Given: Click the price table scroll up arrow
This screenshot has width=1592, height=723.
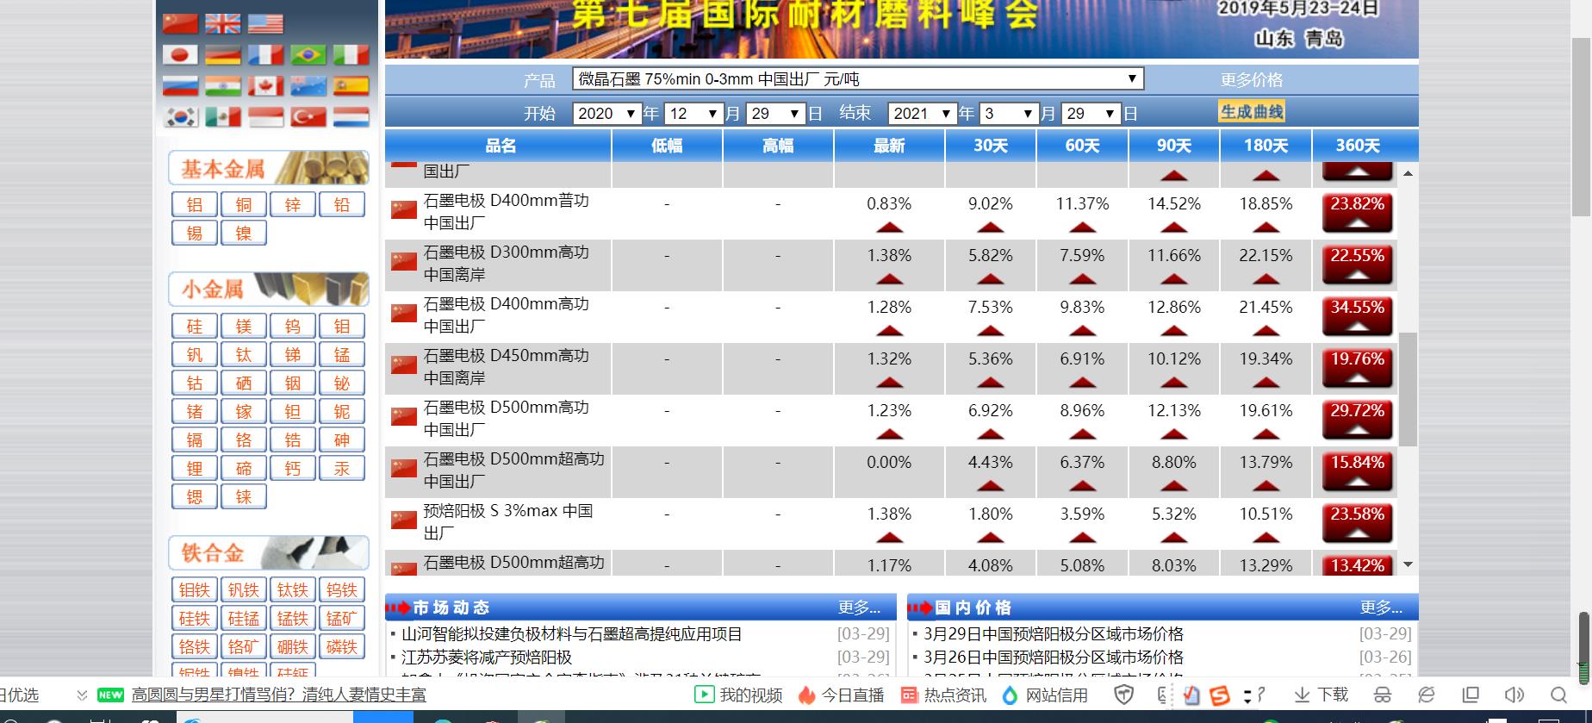Looking at the screenshot, I should pyautogui.click(x=1408, y=173).
